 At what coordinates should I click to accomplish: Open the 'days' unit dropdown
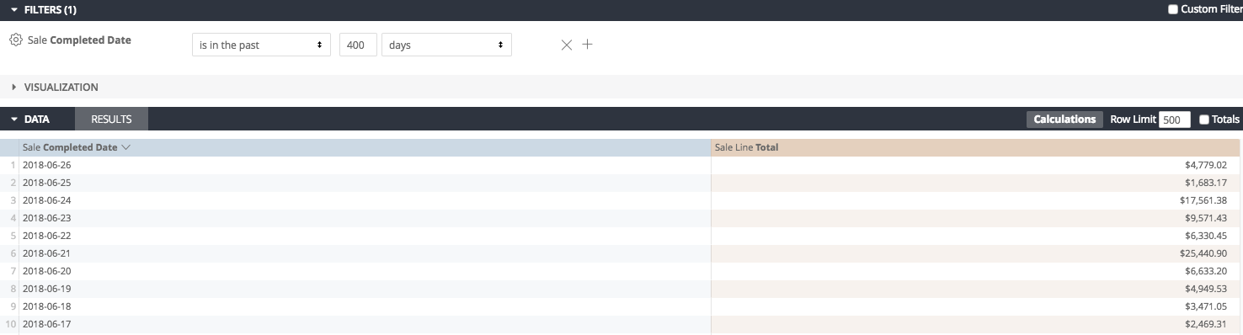pyautogui.click(x=446, y=45)
